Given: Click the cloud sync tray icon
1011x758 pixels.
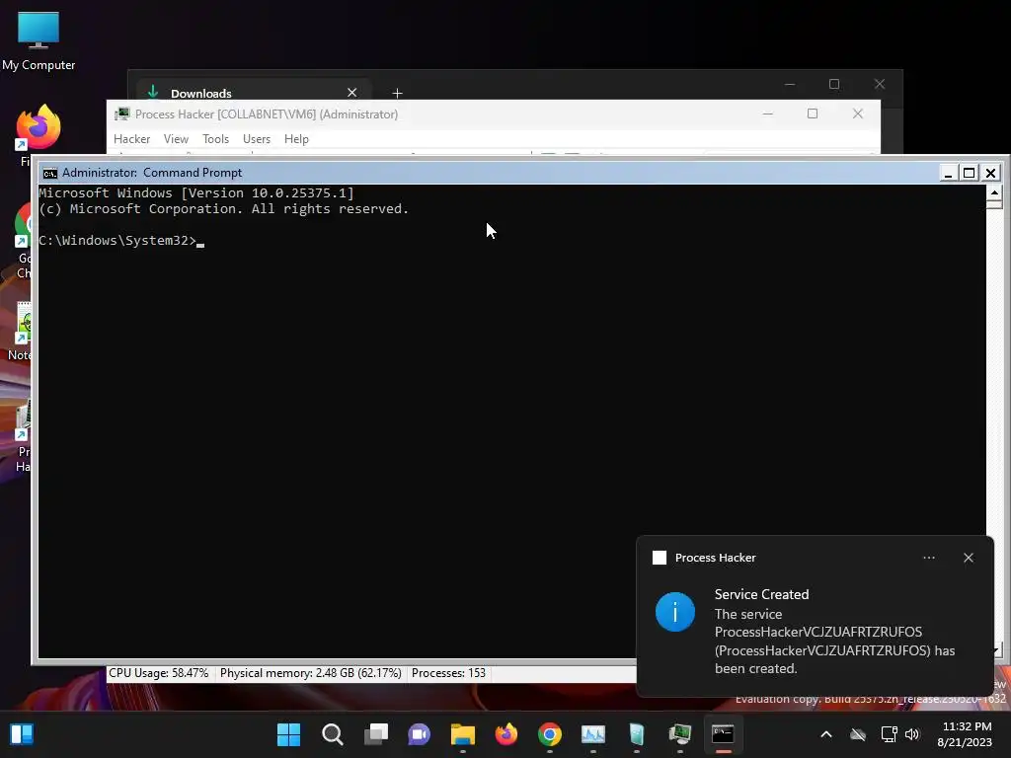Looking at the screenshot, I should pos(858,734).
